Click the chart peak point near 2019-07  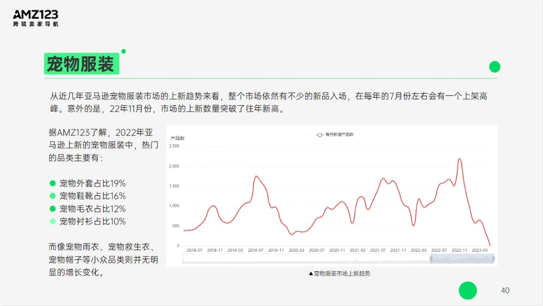point(256,176)
